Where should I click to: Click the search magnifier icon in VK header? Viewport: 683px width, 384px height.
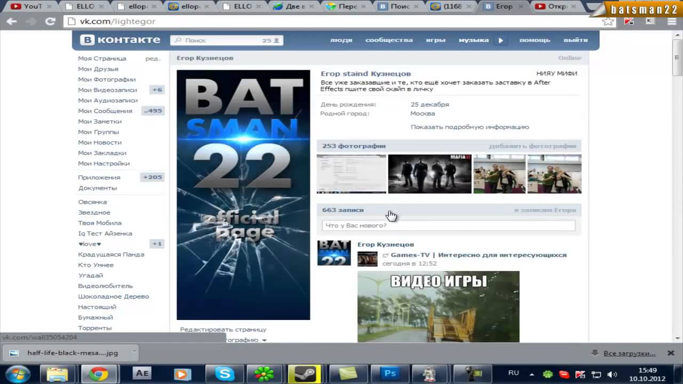pyautogui.click(x=177, y=41)
